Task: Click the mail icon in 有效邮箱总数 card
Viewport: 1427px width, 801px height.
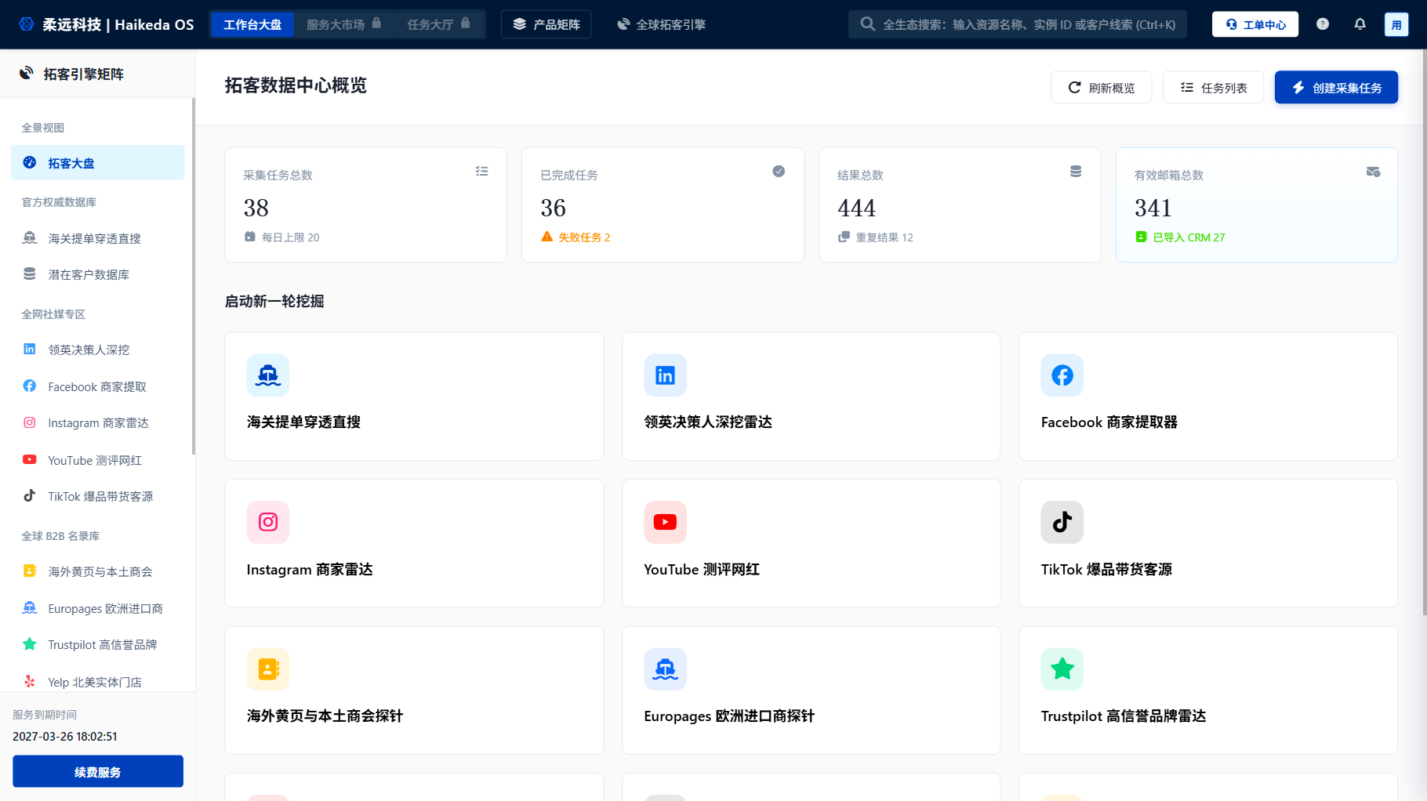Action: pos(1373,171)
